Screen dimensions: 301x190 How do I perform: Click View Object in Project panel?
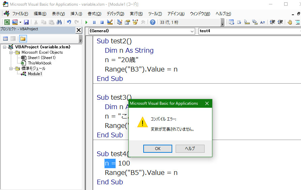(x=13, y=39)
